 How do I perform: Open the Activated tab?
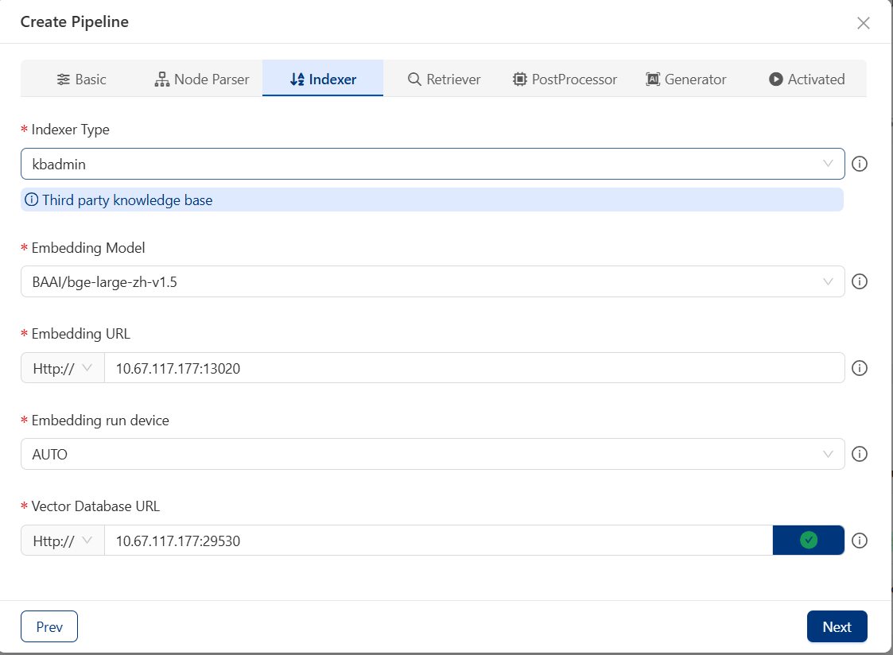[806, 79]
